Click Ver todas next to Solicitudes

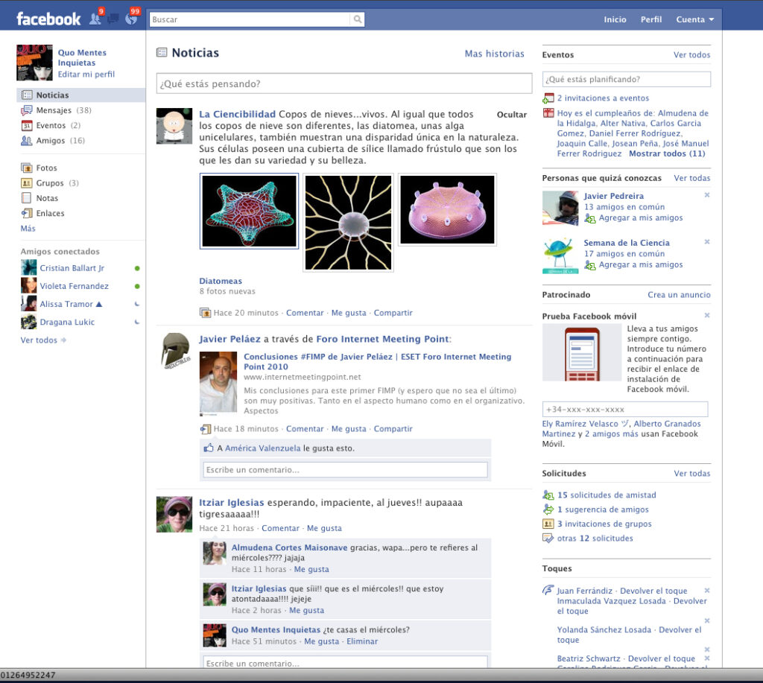(692, 473)
